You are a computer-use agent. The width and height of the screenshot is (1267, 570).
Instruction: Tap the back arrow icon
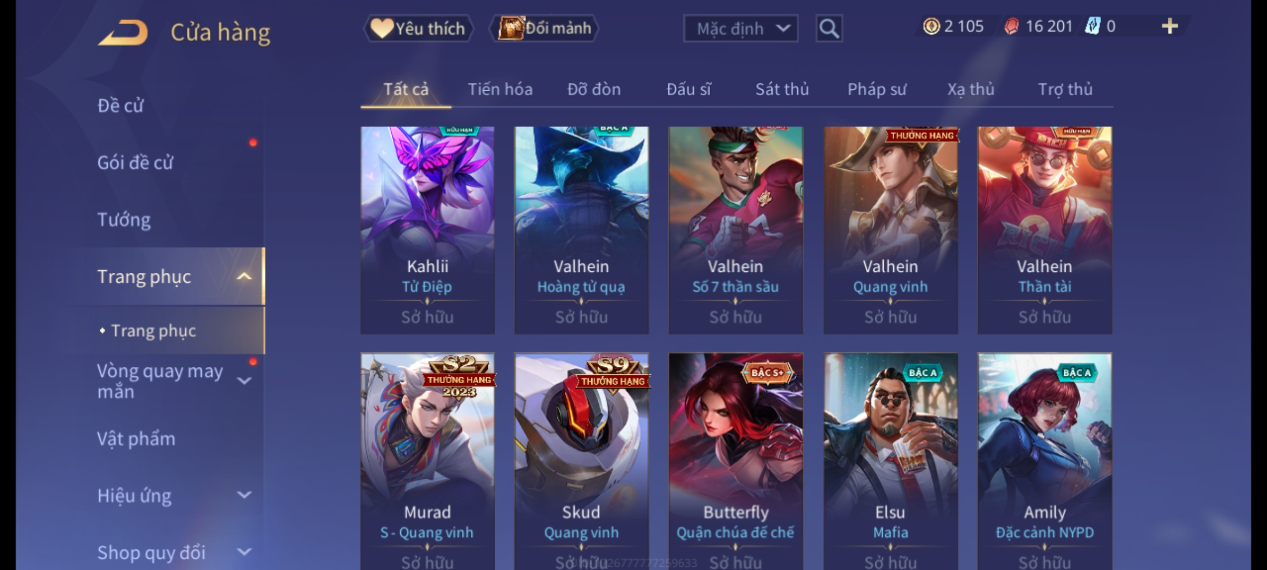122,32
